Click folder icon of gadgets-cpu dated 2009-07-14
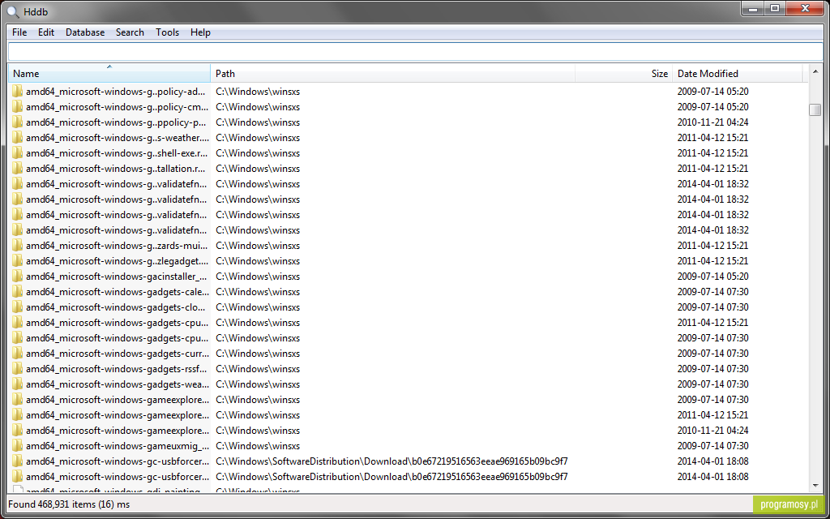 (x=18, y=338)
